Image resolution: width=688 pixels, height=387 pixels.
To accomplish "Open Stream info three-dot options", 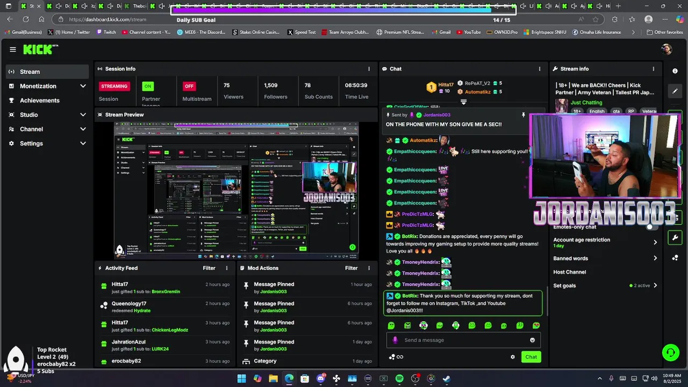I will (654, 69).
